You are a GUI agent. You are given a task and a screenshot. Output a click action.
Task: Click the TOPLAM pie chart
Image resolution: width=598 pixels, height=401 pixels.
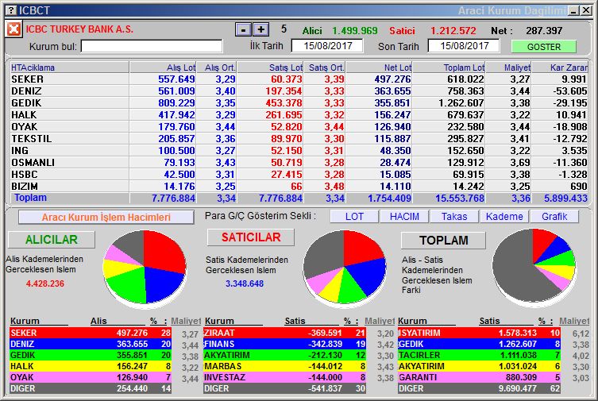pos(534,266)
